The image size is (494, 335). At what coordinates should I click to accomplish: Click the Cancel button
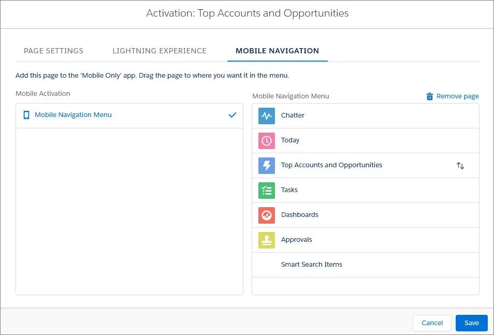432,323
